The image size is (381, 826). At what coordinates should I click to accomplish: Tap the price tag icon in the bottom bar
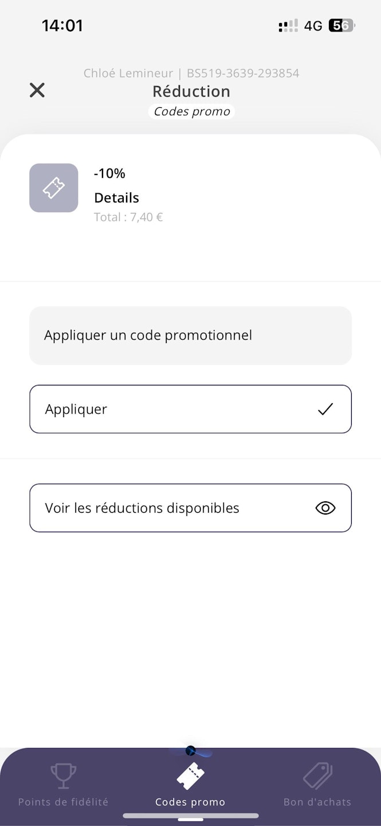[317, 776]
